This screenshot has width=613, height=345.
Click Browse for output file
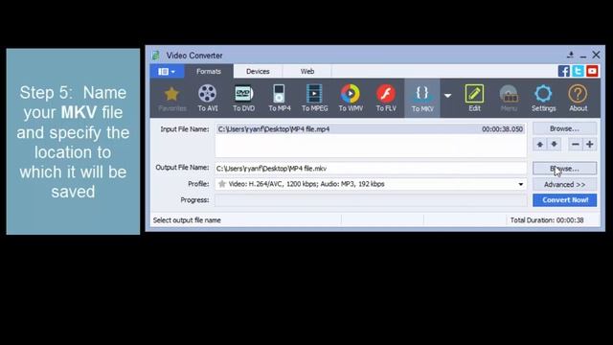pos(564,169)
